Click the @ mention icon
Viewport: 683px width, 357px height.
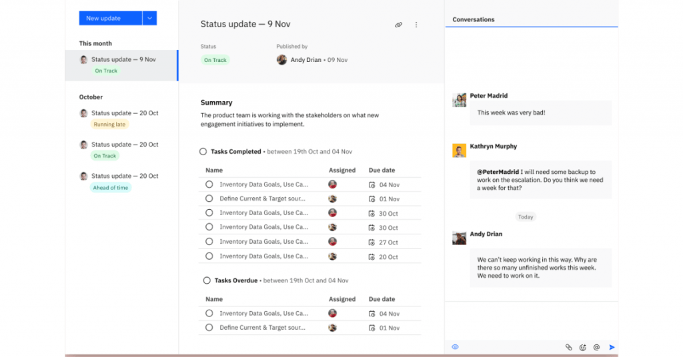click(596, 347)
